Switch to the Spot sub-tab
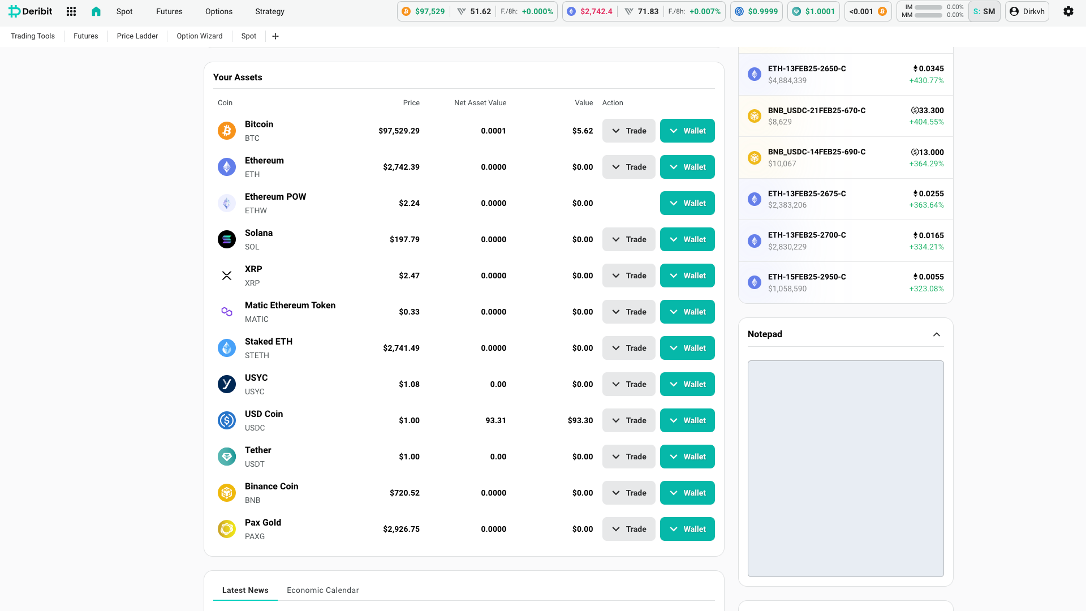Viewport: 1086px width, 611px height. pos(249,36)
